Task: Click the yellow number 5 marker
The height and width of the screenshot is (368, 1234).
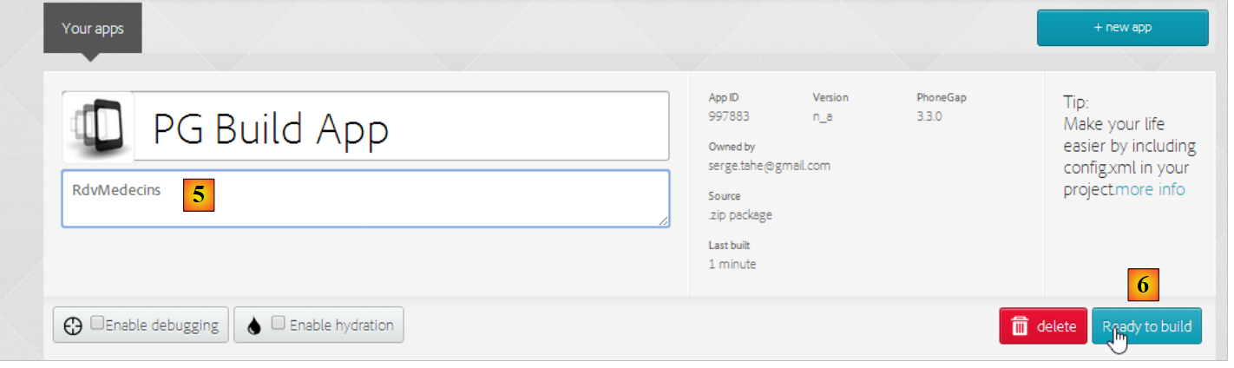Action: tap(199, 195)
